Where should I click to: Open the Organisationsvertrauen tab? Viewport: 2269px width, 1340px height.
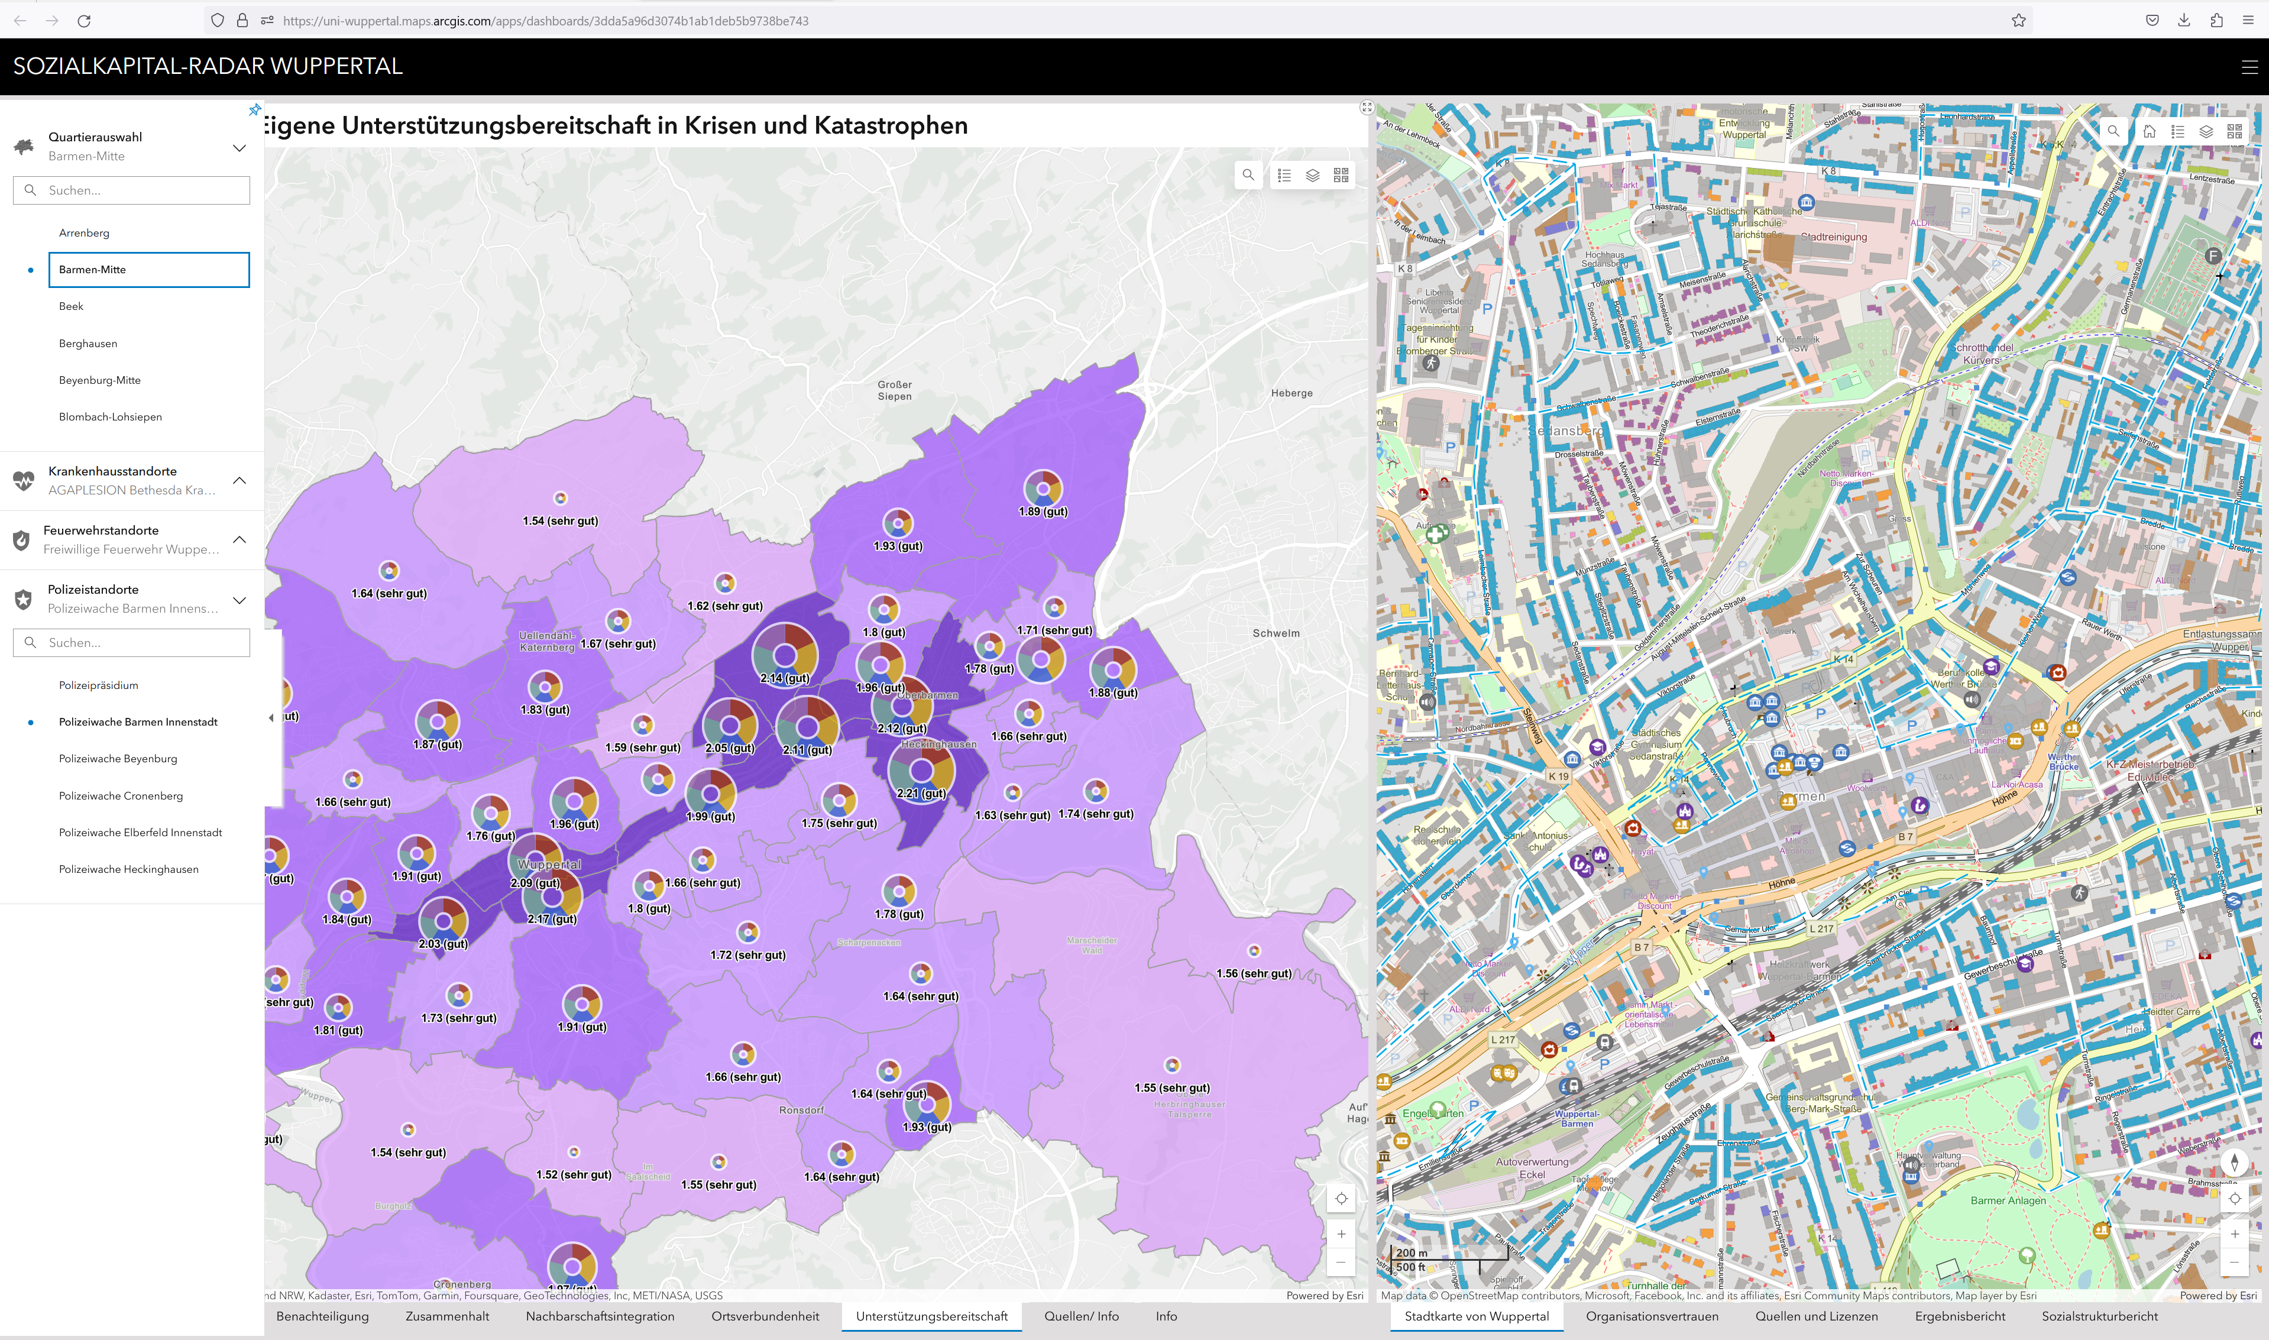1652,1316
